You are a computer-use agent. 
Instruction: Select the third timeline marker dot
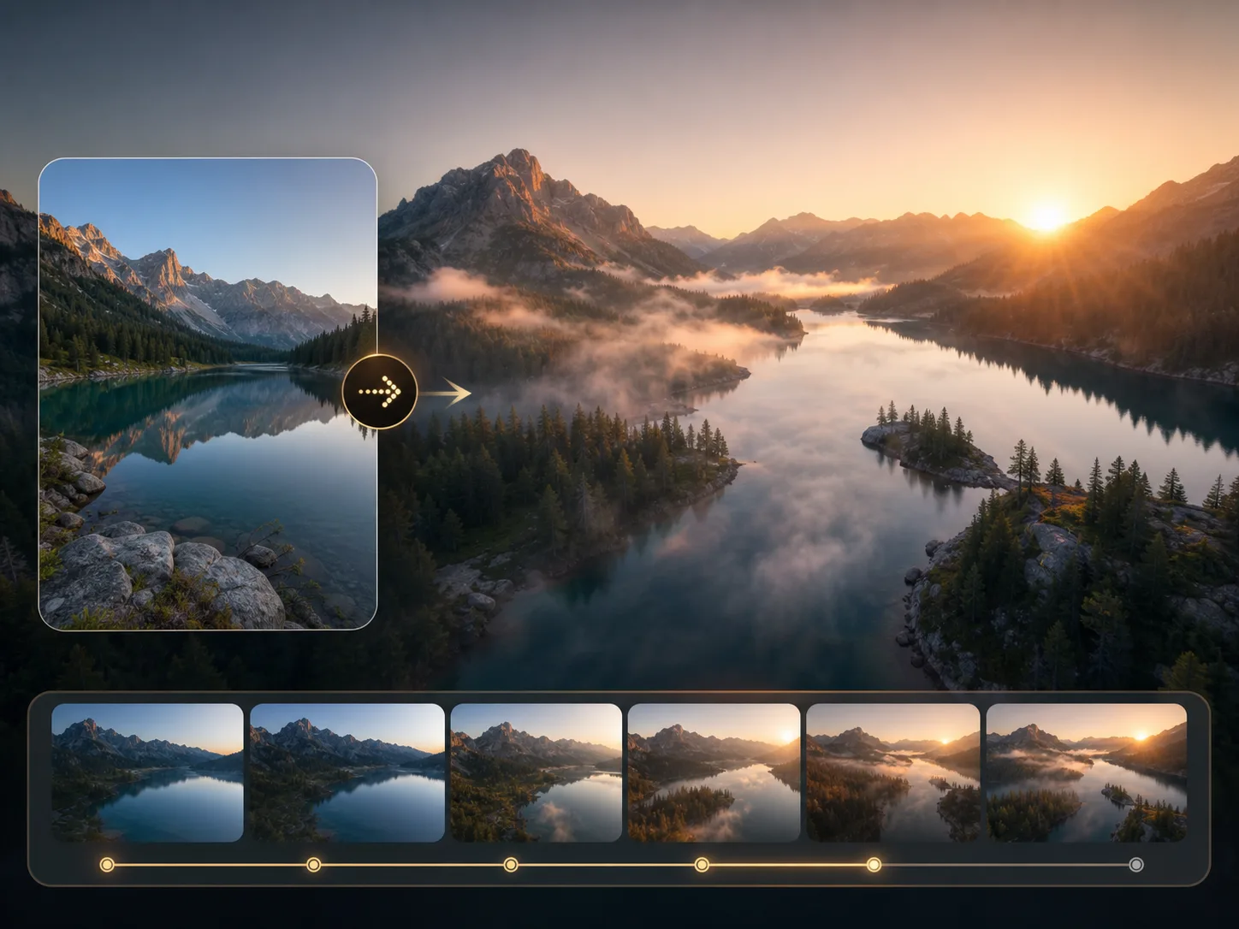[511, 865]
